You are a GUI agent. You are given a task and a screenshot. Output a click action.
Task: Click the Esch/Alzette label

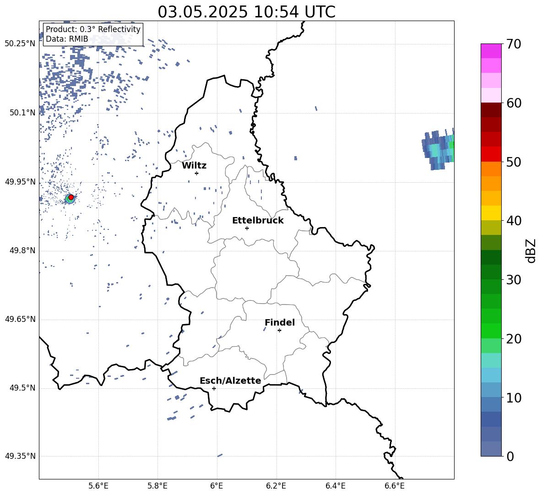[x=231, y=381]
